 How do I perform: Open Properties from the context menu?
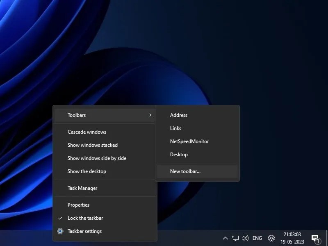[x=78, y=205]
